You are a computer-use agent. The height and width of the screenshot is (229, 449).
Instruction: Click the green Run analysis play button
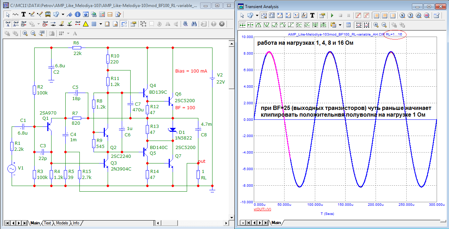pyautogui.click(x=332, y=16)
